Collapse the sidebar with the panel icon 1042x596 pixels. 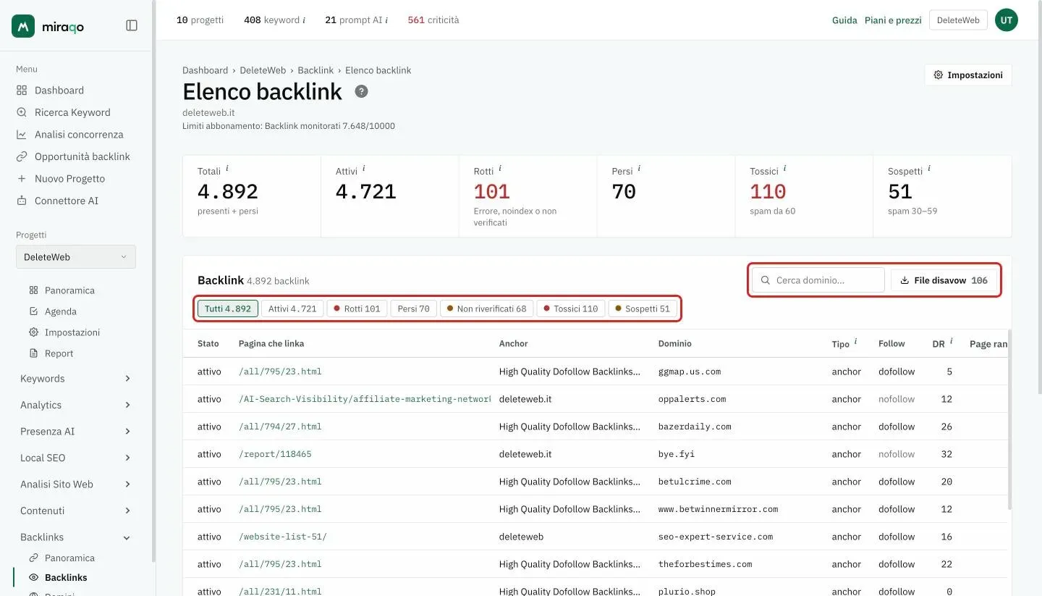[132, 25]
